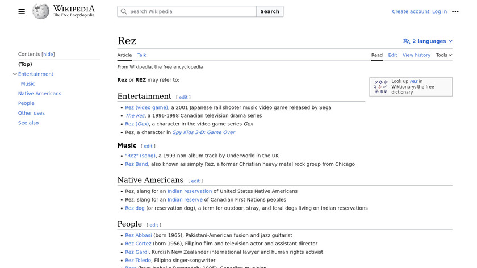Image resolution: width=477 pixels, height=268 pixels.
Task: Click the translate languages icon
Action: [x=407, y=41]
